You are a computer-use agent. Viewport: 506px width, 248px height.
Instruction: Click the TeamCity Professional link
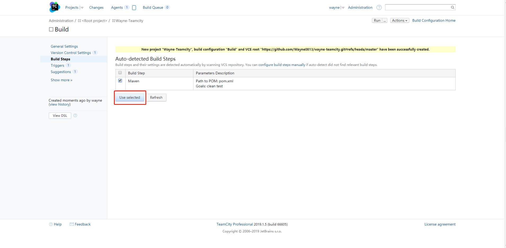pos(235,224)
